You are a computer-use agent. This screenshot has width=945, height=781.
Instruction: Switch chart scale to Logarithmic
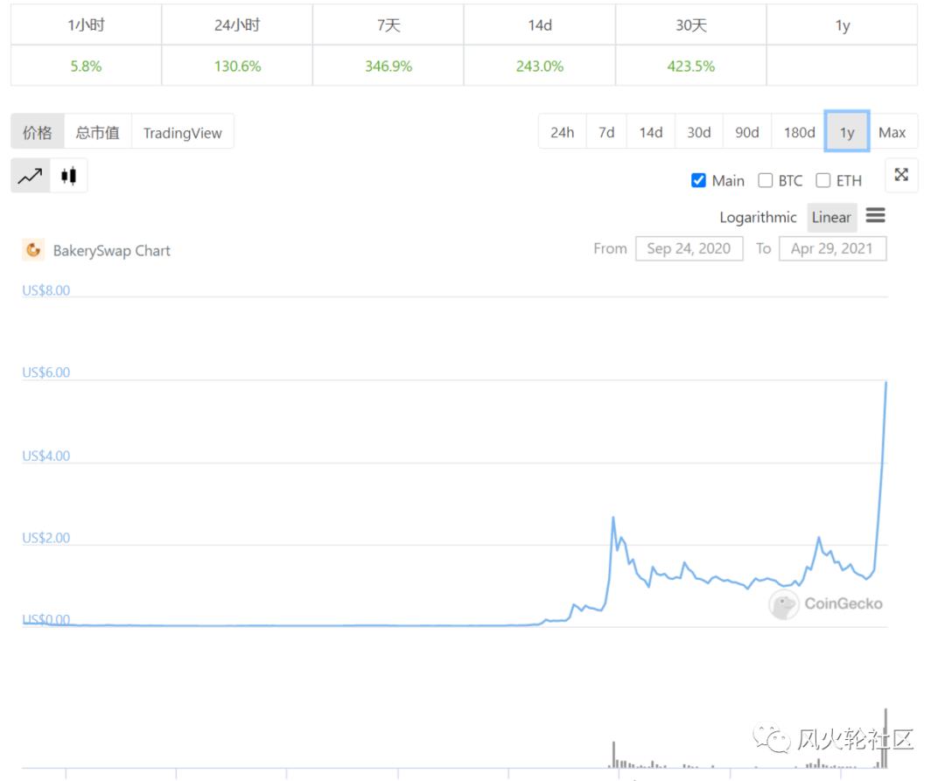coord(758,217)
